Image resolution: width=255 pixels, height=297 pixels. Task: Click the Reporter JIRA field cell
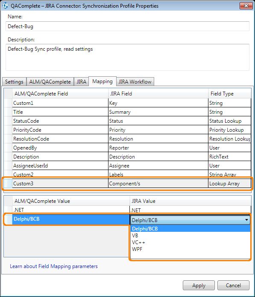pos(158,148)
